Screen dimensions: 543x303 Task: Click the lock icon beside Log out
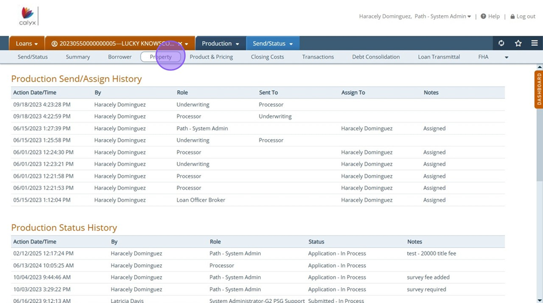tap(512, 16)
